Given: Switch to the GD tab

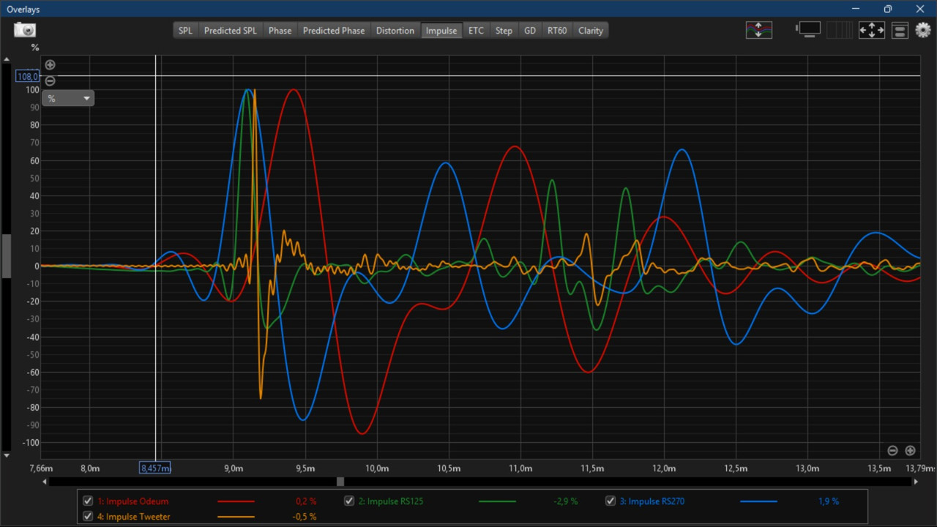Looking at the screenshot, I should (530, 30).
